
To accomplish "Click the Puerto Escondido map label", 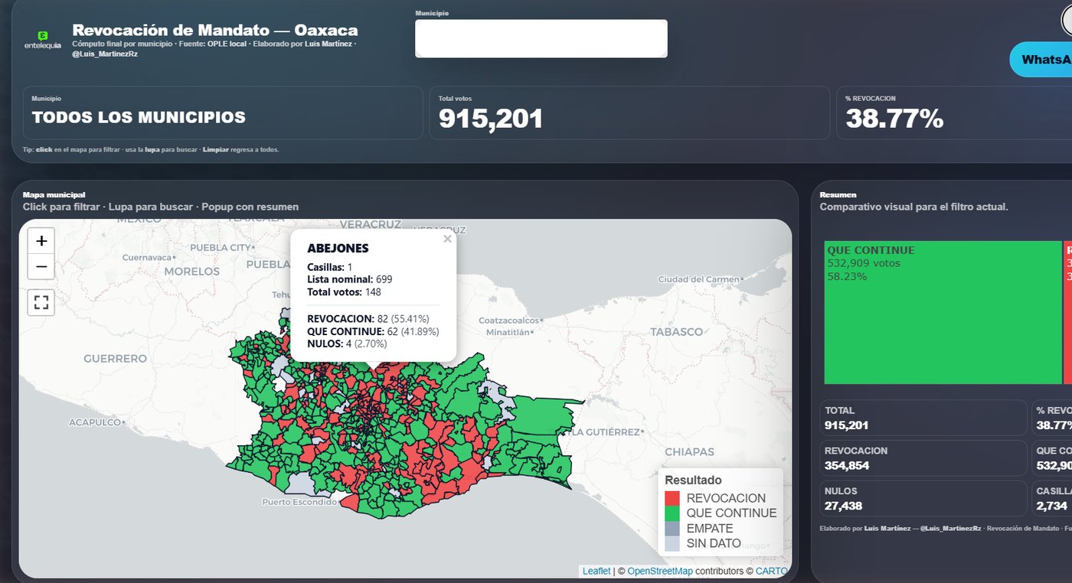I will 299,502.
